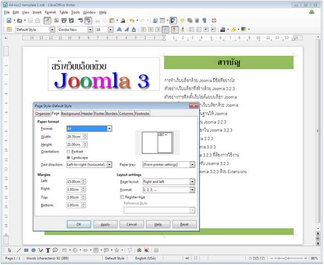Open the Tools menu
This screenshot has height=265, width=324.
[75, 12]
